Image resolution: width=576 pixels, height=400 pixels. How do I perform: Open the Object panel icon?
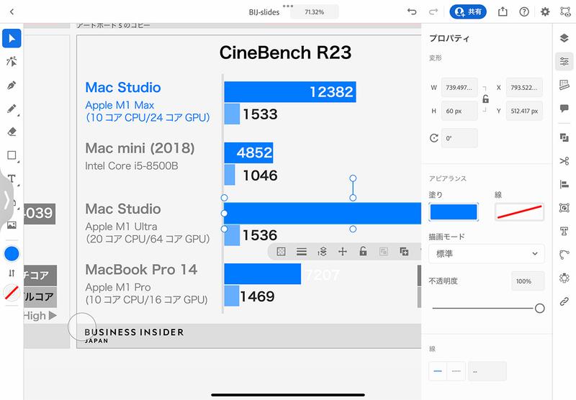click(x=564, y=208)
